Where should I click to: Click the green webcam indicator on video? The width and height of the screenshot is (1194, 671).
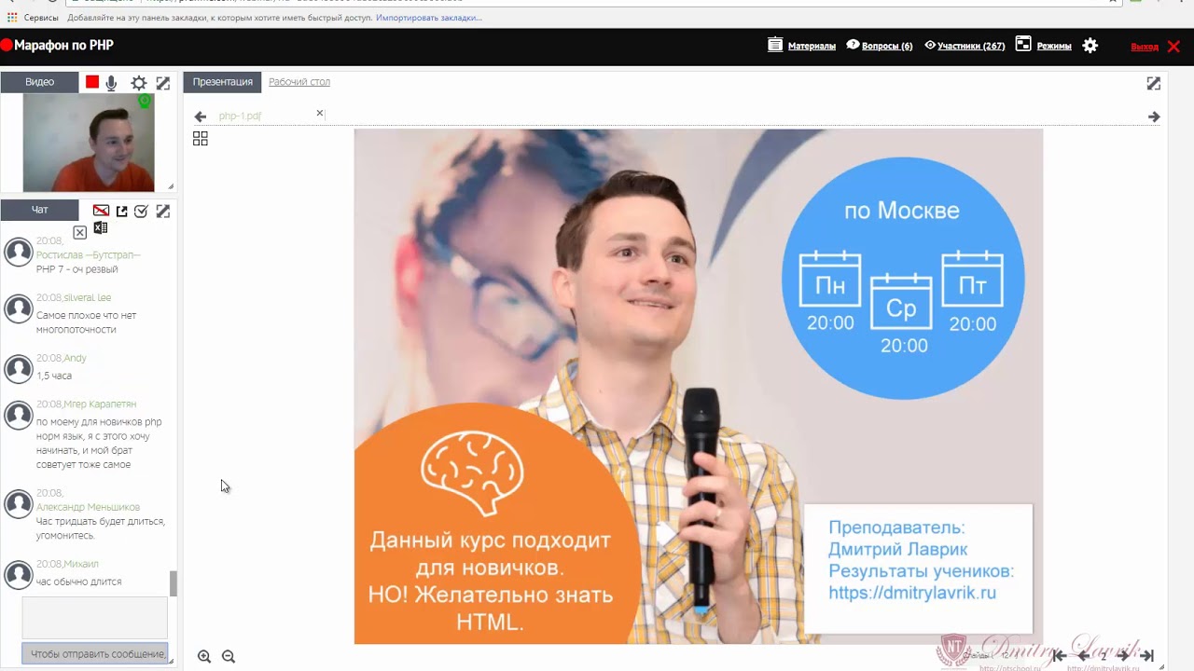point(145,100)
